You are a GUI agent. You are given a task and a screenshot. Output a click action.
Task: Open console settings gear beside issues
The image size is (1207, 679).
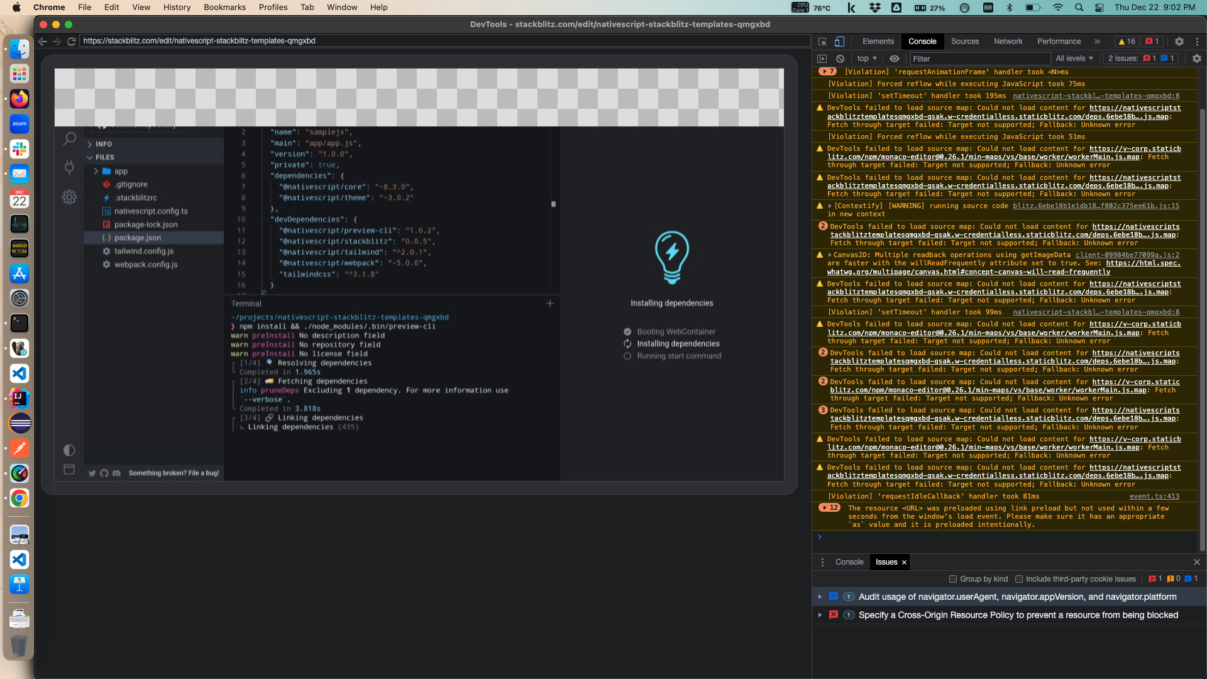coord(1196,58)
